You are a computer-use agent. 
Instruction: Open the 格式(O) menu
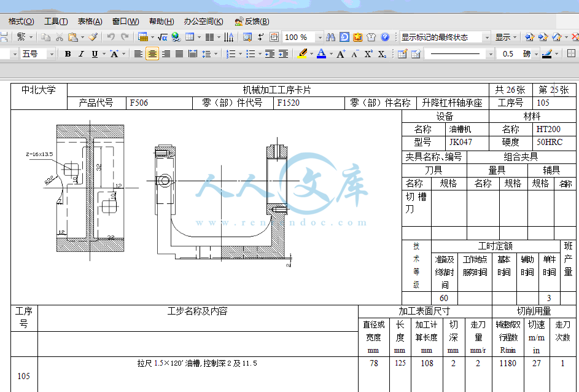(x=21, y=22)
